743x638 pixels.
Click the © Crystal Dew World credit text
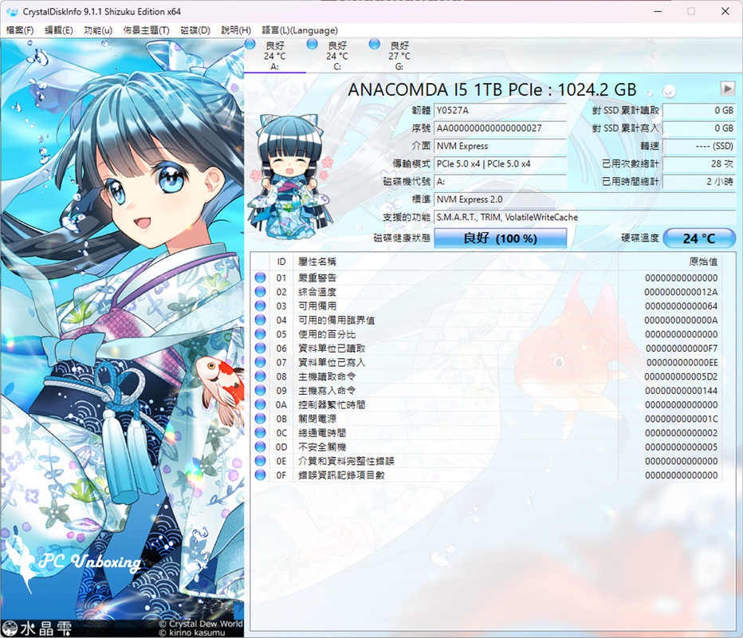point(201,624)
